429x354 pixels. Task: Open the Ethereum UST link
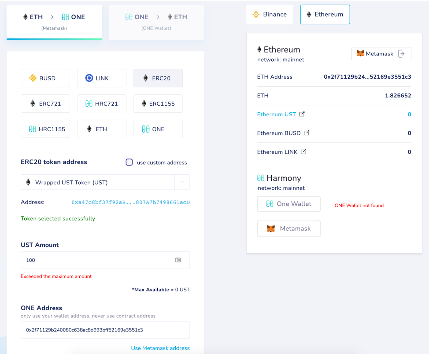276,114
